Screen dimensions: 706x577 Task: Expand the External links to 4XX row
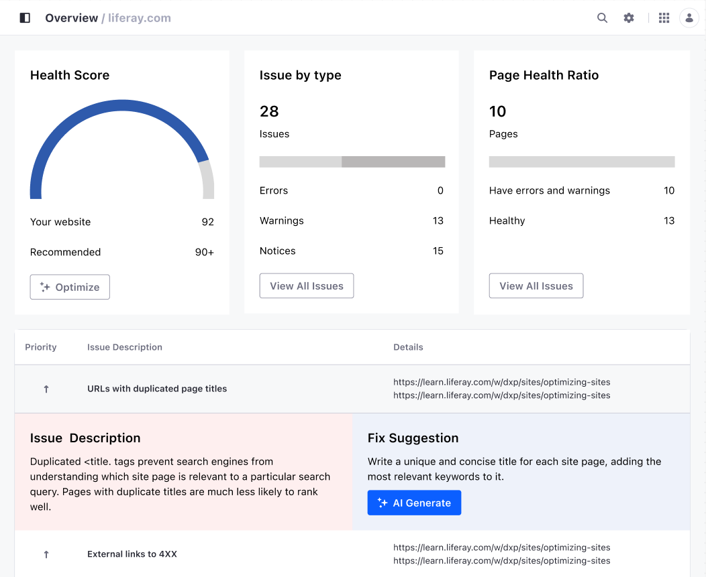[x=132, y=554]
